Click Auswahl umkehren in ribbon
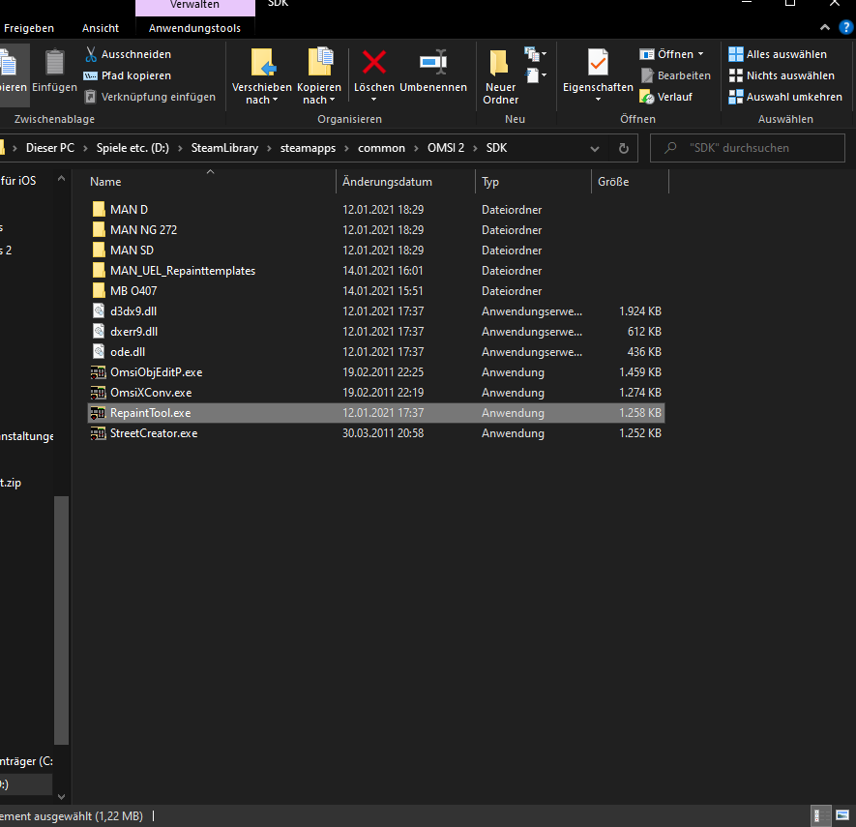Viewport: 856px width, 827px height. (784, 97)
